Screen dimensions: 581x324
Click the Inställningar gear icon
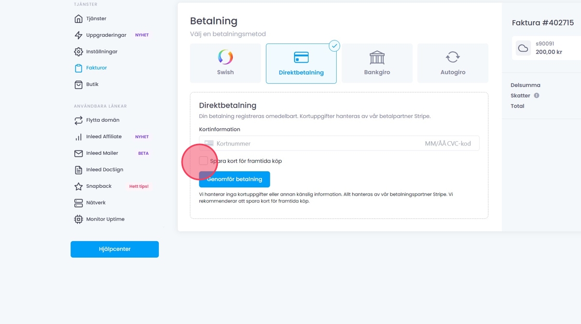point(78,52)
